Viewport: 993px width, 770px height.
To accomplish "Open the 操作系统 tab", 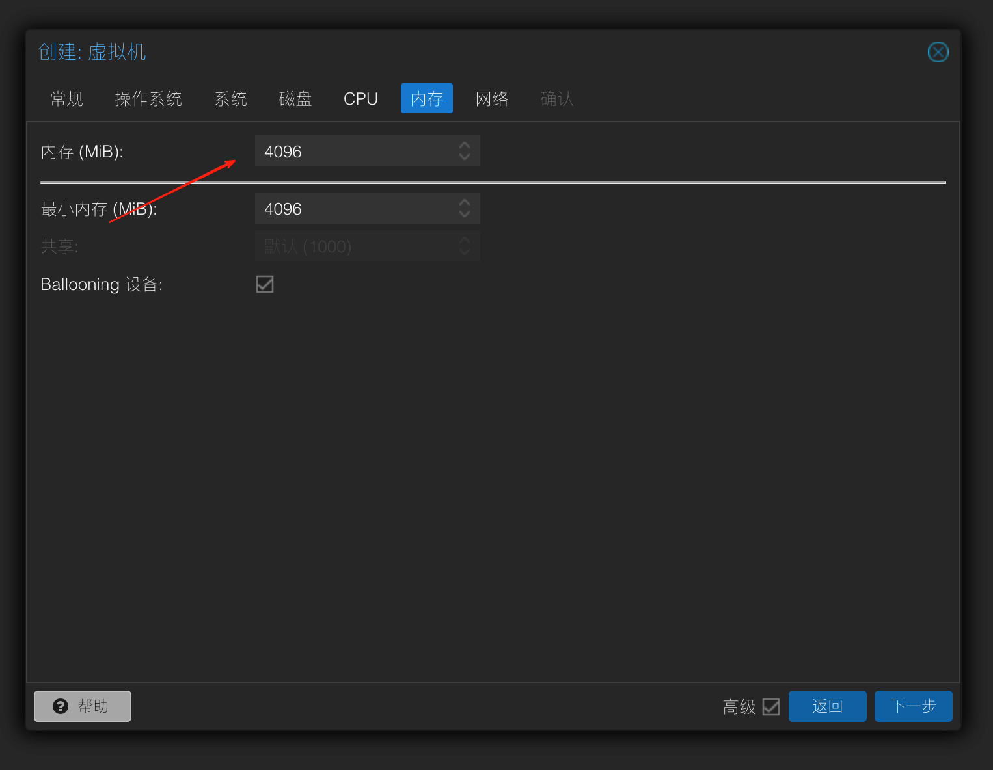I will 148,99.
